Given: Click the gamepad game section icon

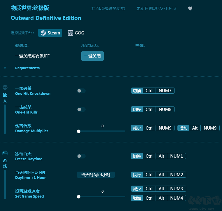Looking at the screenshot, I should coord(5,153).
